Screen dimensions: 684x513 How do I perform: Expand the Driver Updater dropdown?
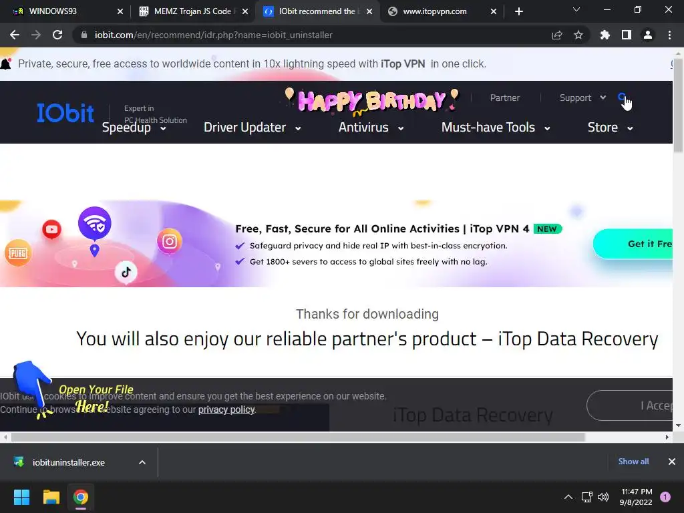298,129
